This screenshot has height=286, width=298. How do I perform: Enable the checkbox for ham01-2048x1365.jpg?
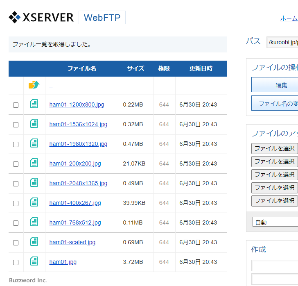point(16,184)
